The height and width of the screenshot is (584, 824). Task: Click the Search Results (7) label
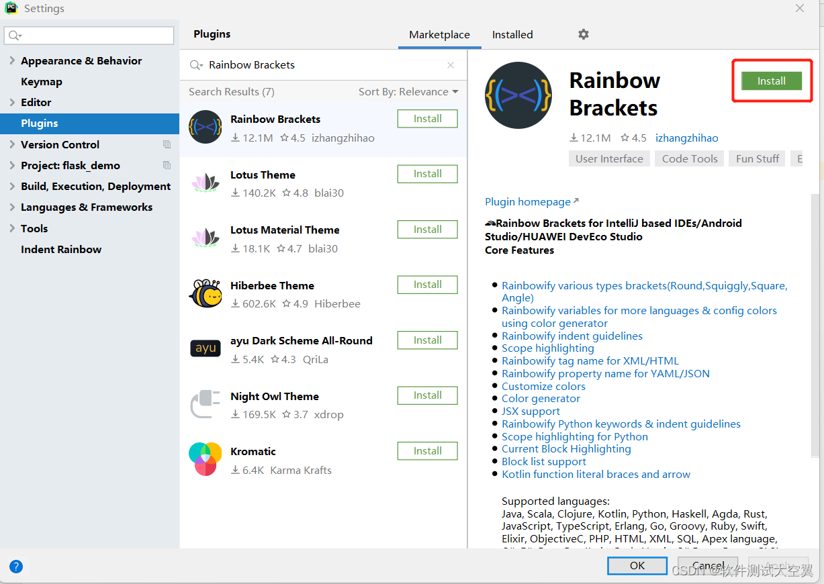click(x=232, y=92)
